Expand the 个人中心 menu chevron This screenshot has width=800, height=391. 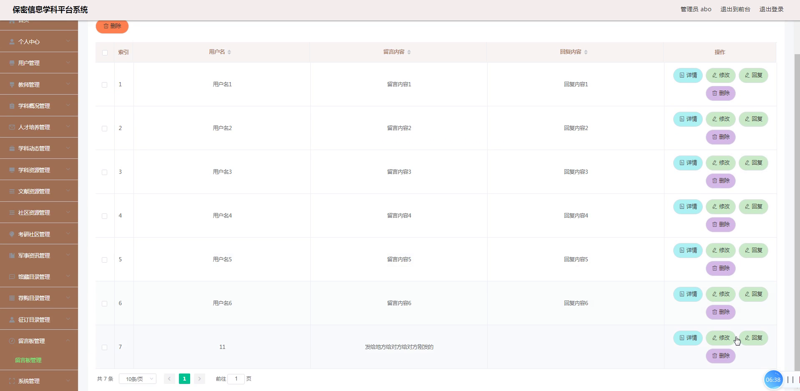(x=68, y=41)
